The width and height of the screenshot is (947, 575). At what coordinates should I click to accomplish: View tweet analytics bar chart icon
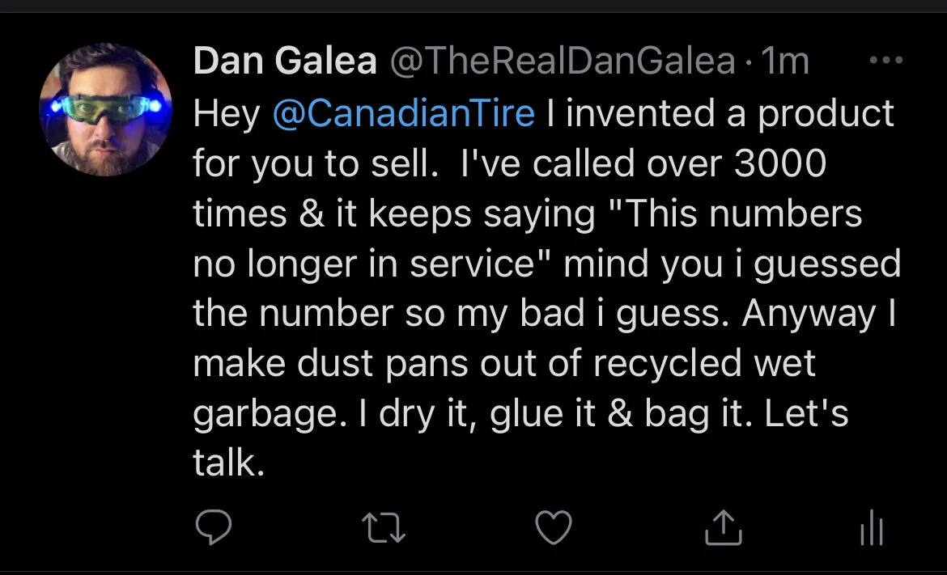point(872,526)
